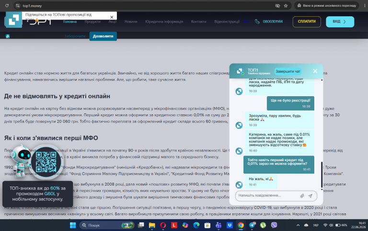Click Дозволити to allow notifications
This screenshot has height=231, width=368.
point(103,36)
